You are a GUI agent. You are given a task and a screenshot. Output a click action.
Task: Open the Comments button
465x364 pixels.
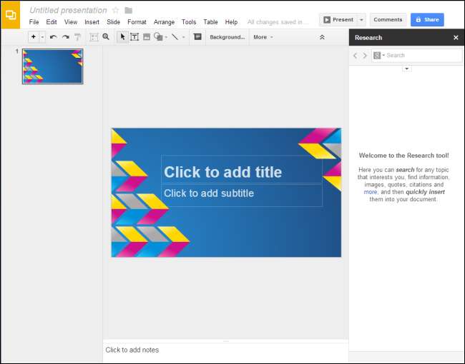(x=388, y=20)
